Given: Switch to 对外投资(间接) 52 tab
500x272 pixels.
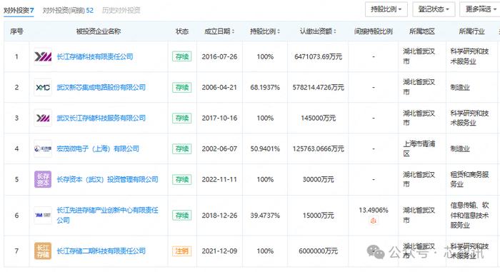Looking at the screenshot, I should (x=68, y=10).
